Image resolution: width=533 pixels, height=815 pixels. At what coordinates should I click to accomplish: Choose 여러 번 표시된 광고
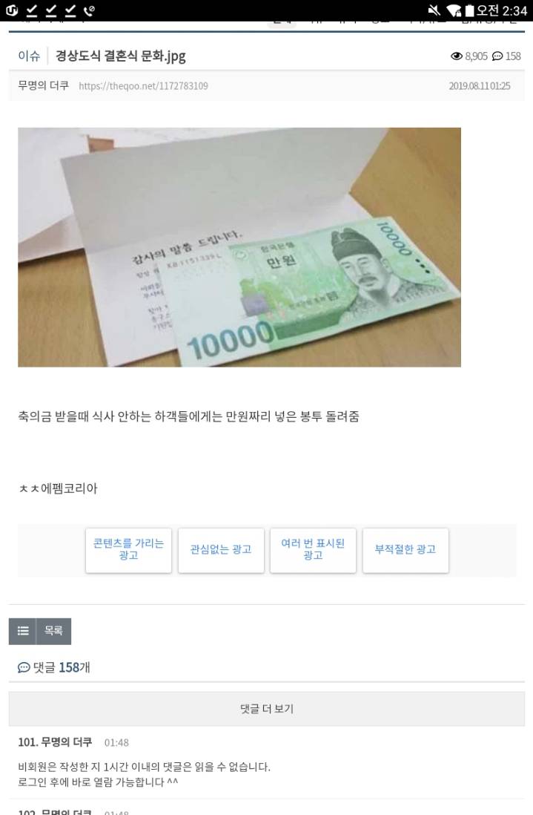(313, 550)
